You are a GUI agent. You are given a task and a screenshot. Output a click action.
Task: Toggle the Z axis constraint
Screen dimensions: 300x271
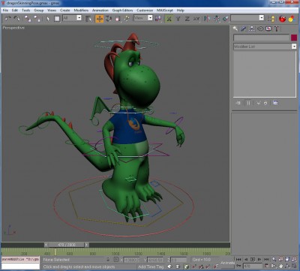[187, 19]
